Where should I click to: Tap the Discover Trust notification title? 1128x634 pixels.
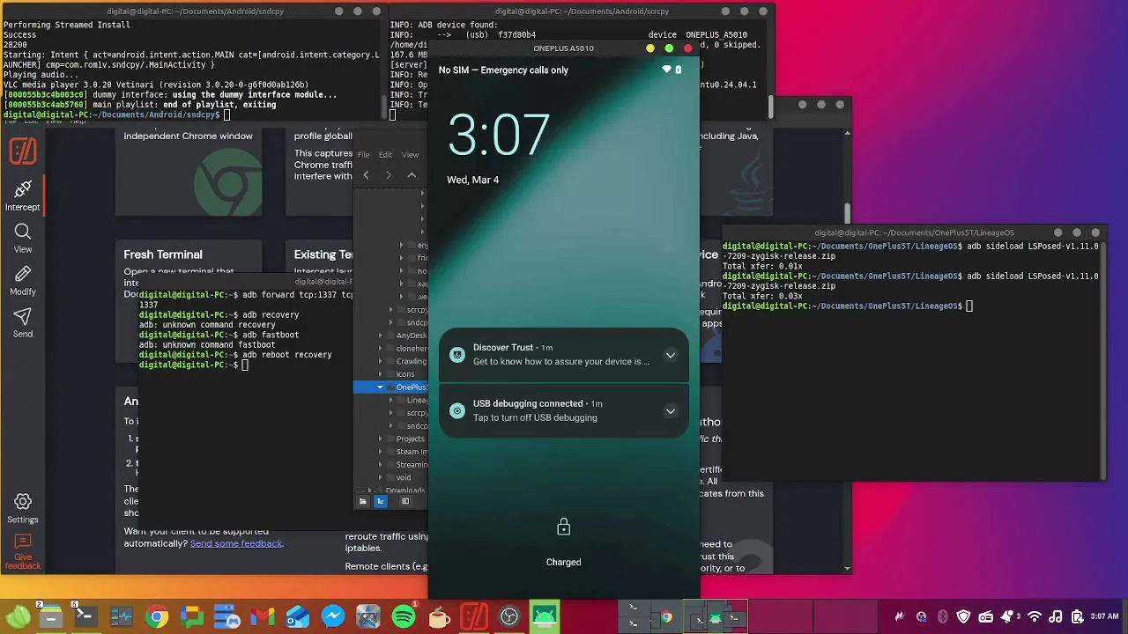point(503,347)
